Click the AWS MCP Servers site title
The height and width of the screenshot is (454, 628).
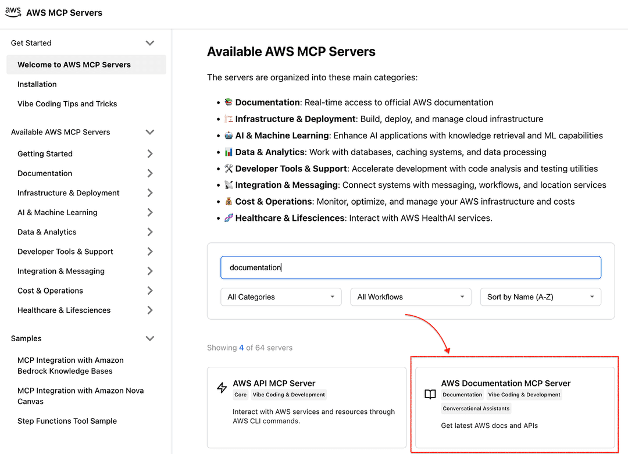64,13
